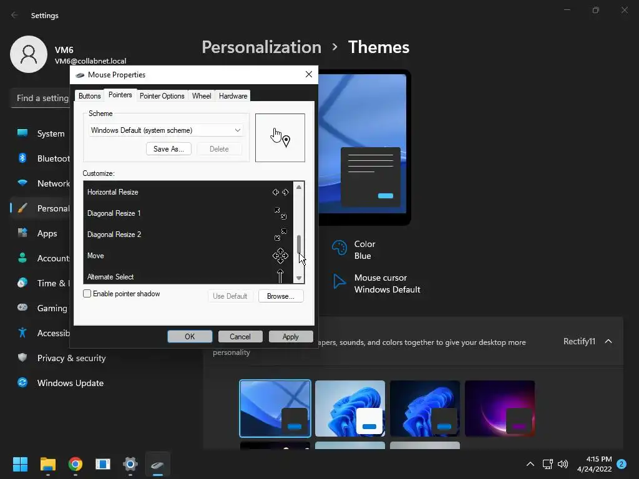Click the Mouse Properties taskbar icon

(158, 464)
